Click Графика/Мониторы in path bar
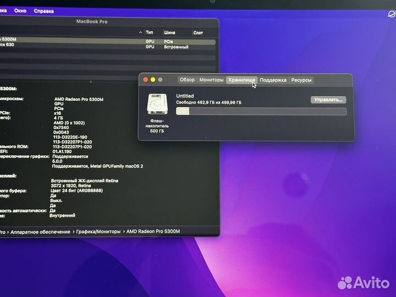 tap(98, 232)
